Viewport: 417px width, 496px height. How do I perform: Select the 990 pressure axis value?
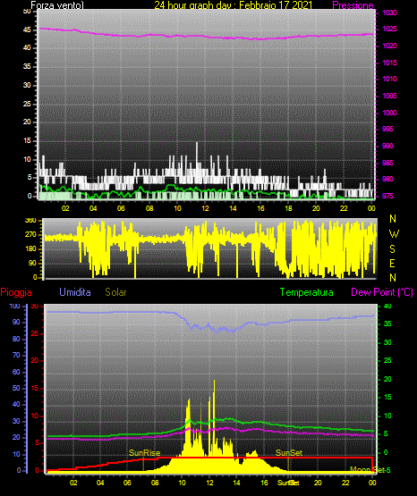pyautogui.click(x=387, y=146)
